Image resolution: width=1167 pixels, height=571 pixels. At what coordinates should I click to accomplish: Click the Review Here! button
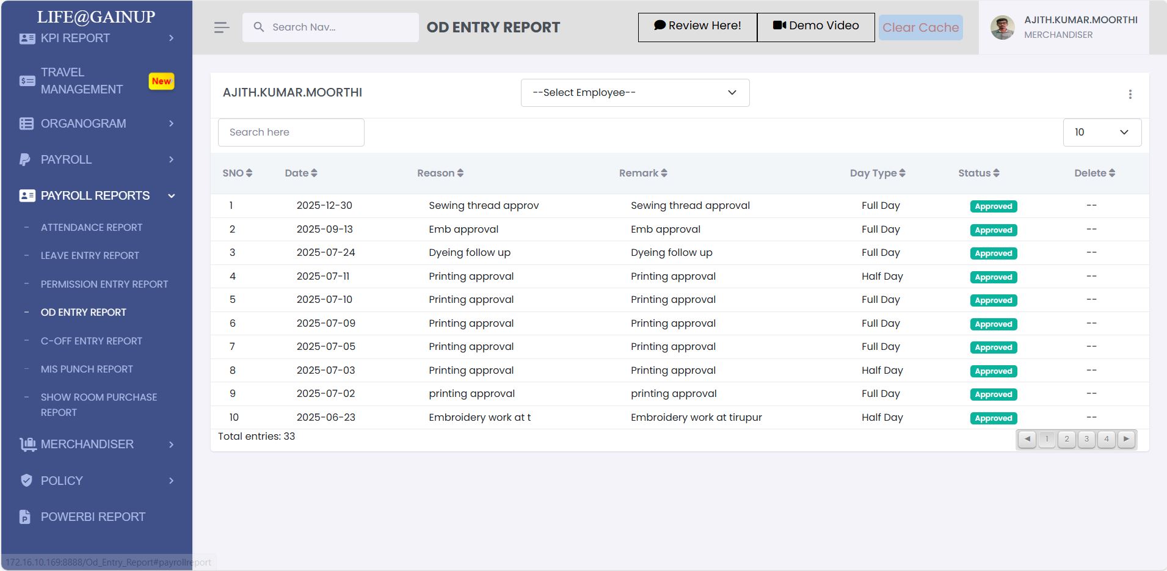tap(697, 26)
